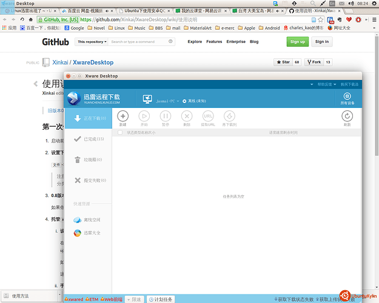Viewport: 379px width, 303px height.
Task: Click the Explore link on GitHub
Action: pyautogui.click(x=195, y=42)
